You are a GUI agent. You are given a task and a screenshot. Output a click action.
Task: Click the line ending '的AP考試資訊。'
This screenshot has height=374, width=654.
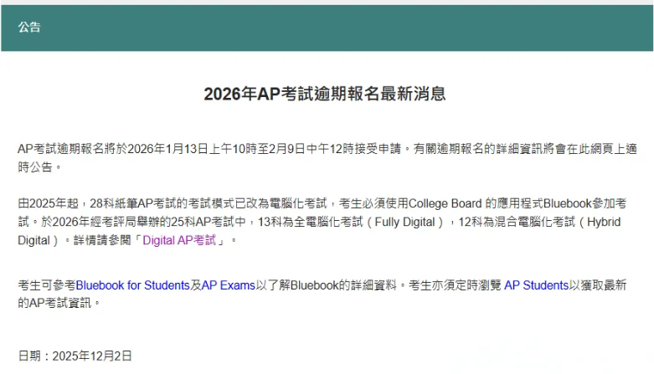59,303
